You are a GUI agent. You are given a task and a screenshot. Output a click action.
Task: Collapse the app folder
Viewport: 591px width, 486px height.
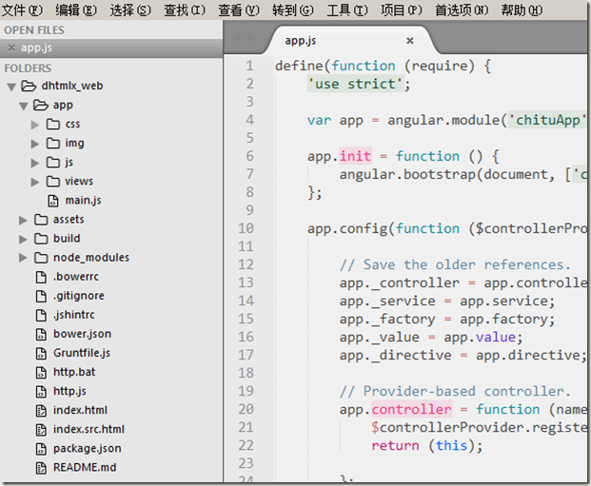pyautogui.click(x=24, y=107)
